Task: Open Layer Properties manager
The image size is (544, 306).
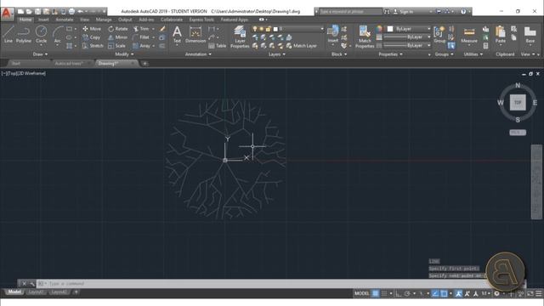Action: pos(240,37)
